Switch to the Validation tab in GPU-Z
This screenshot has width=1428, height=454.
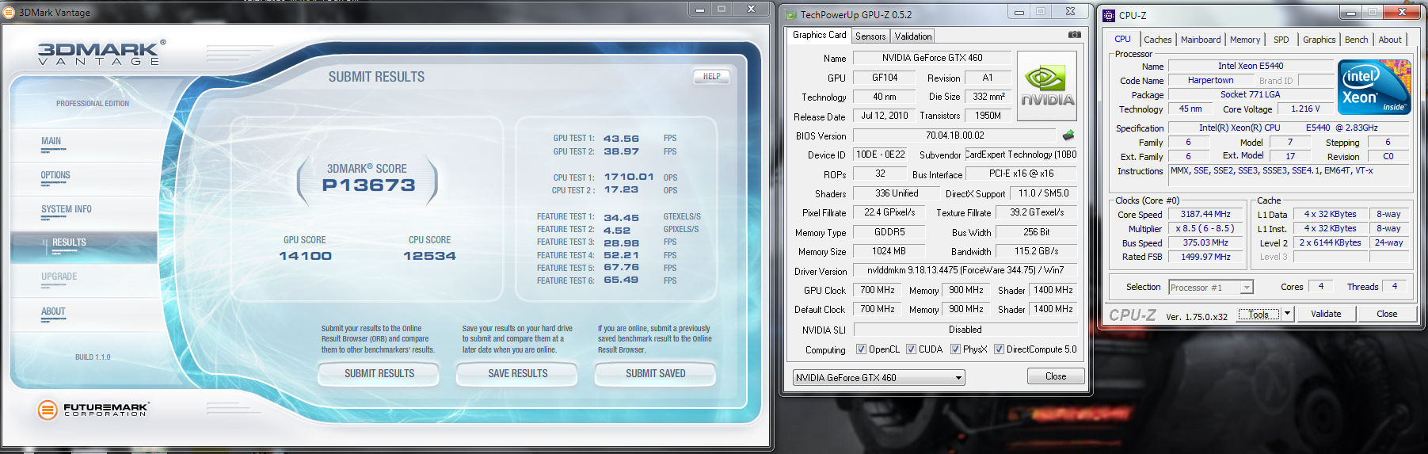click(913, 36)
